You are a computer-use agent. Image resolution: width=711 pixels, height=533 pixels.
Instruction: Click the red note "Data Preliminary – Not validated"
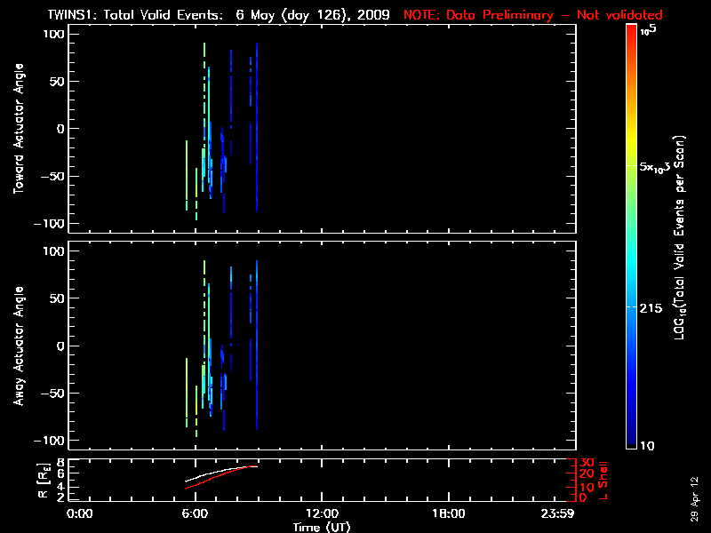tap(554, 15)
